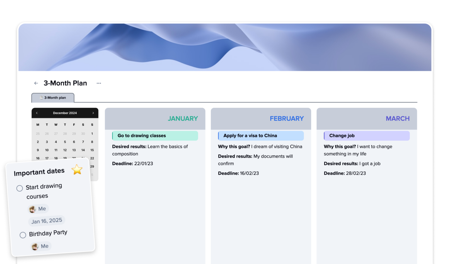Mark Birthday Party task as complete
450x264 pixels.
click(23, 235)
